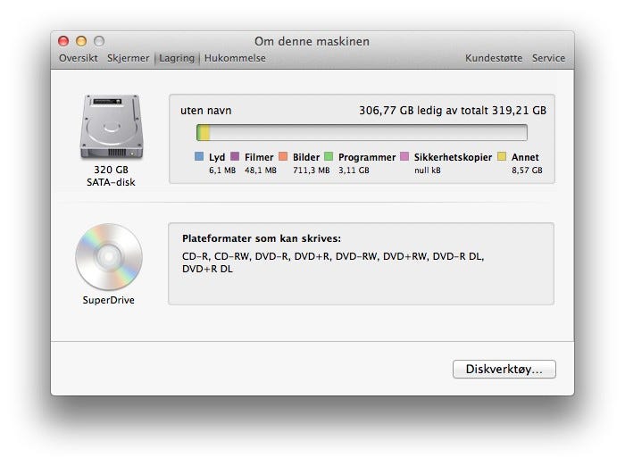Click the 'SuperDrive' label text
The image size is (625, 466).
tap(108, 300)
